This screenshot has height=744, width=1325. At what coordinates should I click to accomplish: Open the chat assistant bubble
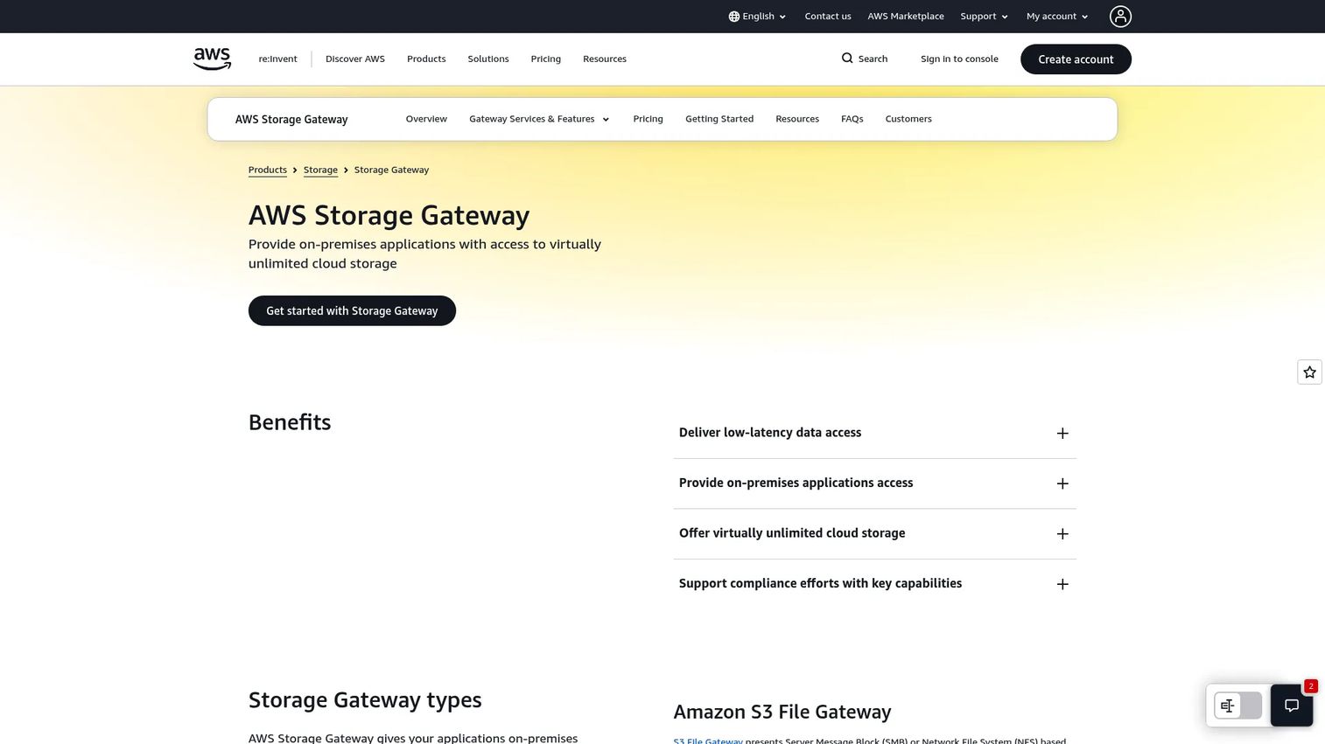1291,706
